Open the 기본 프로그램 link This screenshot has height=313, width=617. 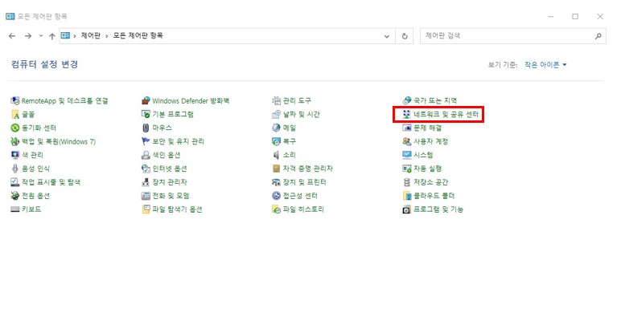(173, 114)
